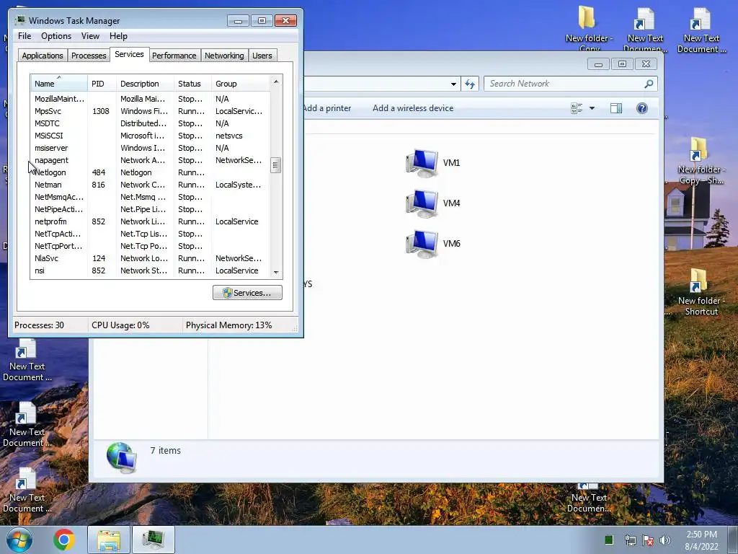Viewport: 738px width, 554px height.
Task: Sort services by the PID column header
Action: click(102, 84)
